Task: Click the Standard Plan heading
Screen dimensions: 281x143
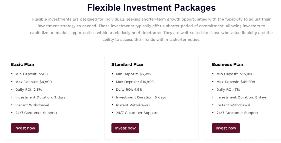Action: click(x=127, y=64)
